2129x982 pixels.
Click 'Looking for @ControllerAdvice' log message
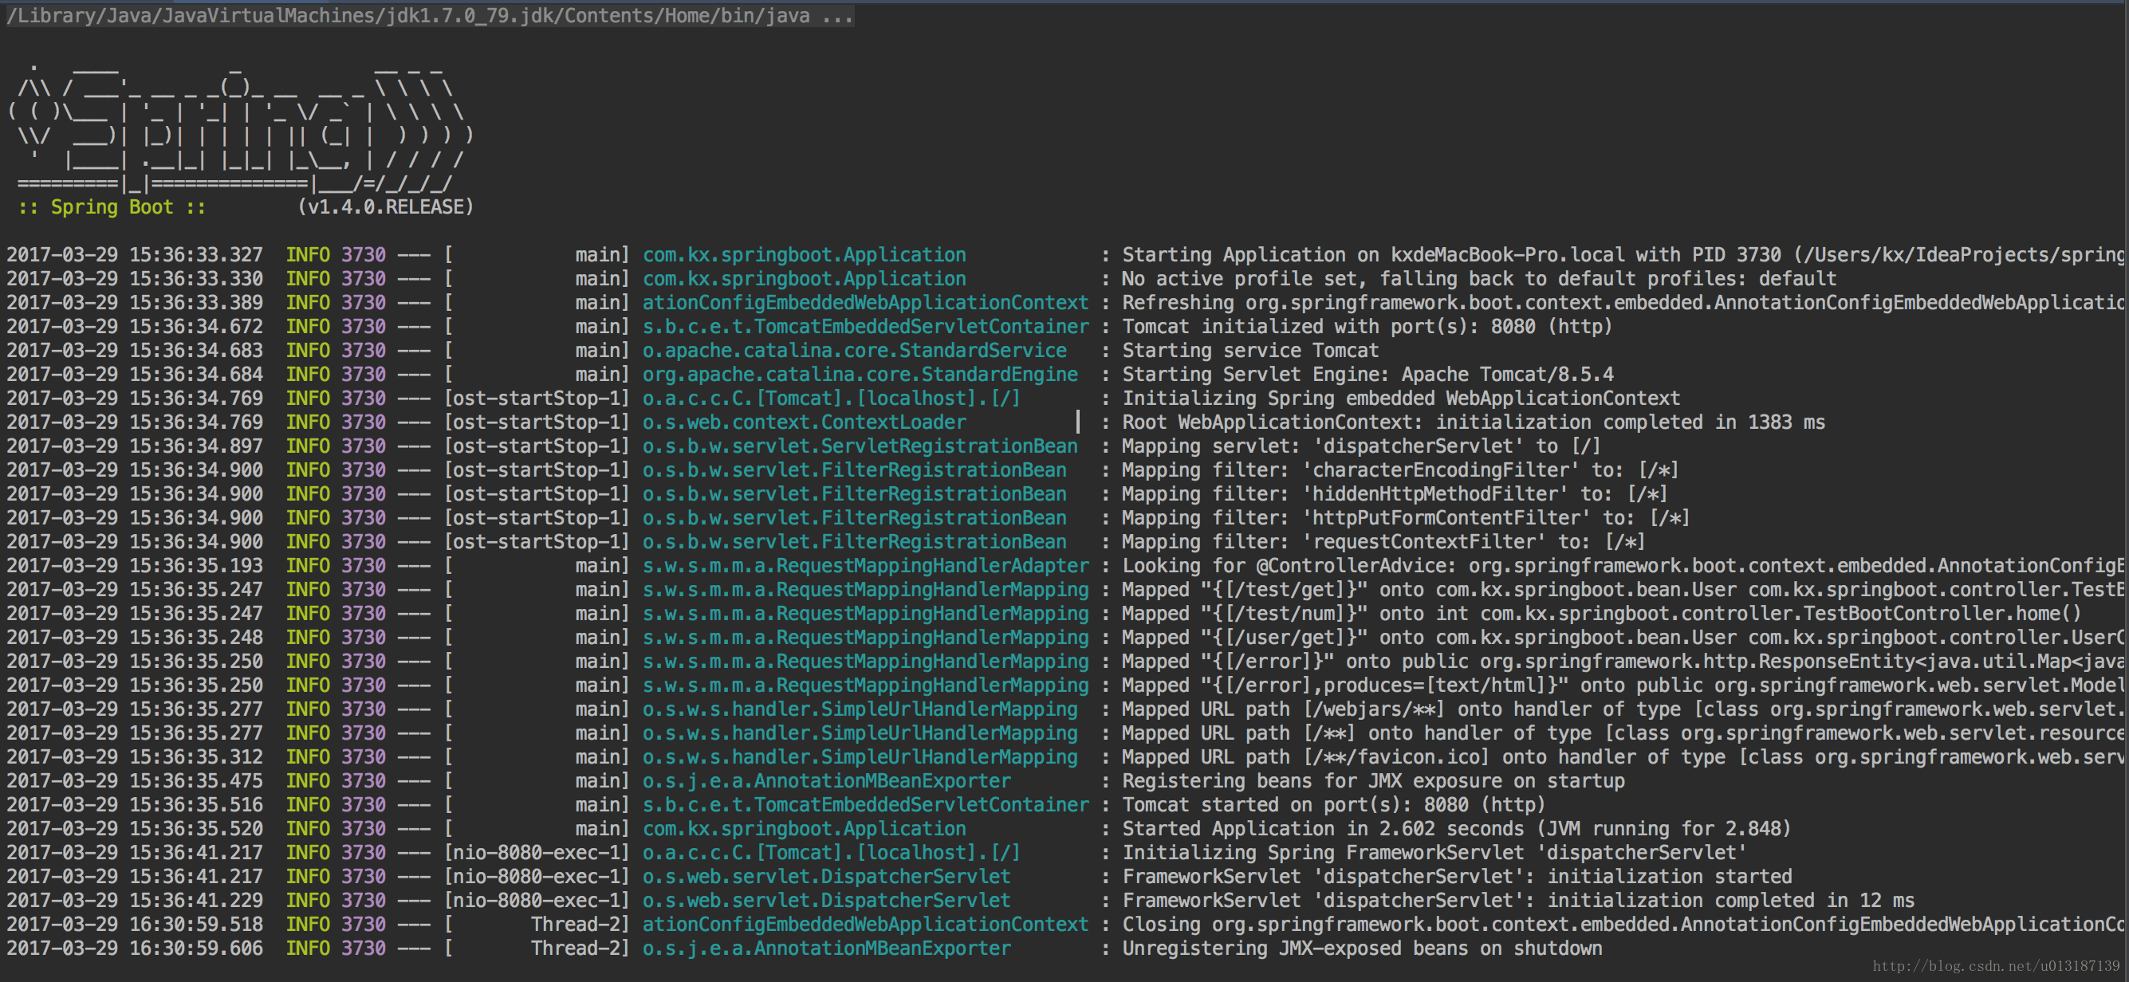point(1623,567)
